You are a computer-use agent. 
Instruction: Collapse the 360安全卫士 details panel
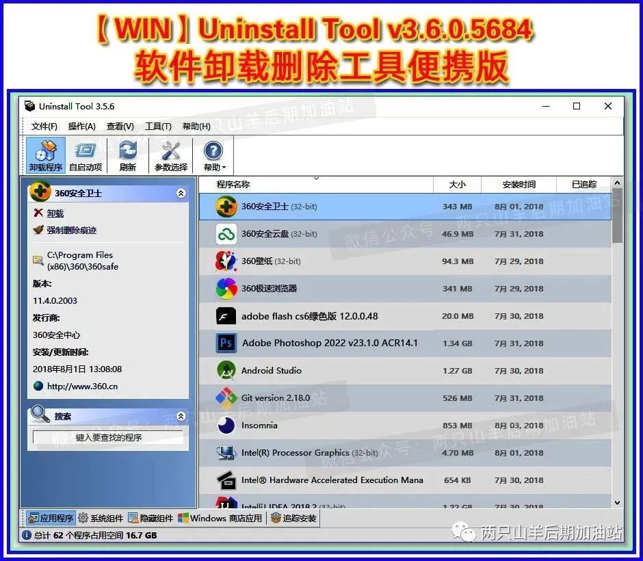point(181,193)
